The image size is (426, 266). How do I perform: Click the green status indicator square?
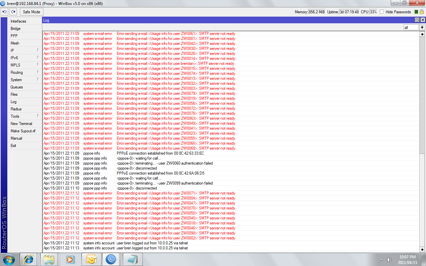(416, 12)
